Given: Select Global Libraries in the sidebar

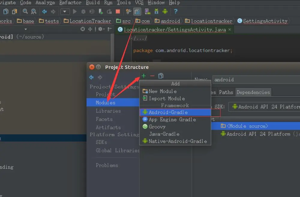Looking at the screenshot, I should (x=118, y=151).
